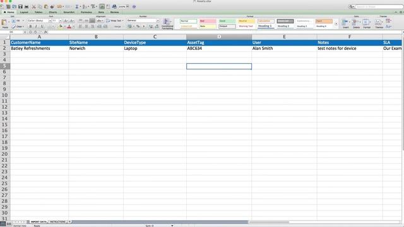Click the Filter funnel icon in the toolbar
The height and width of the screenshot is (227, 404).
point(93,6)
